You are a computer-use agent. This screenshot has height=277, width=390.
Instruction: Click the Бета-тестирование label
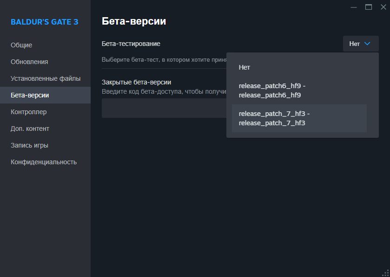pyautogui.click(x=131, y=44)
